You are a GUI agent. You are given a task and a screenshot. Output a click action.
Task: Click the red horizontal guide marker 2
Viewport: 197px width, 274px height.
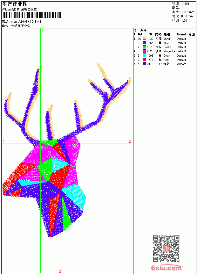click(x=130, y=141)
